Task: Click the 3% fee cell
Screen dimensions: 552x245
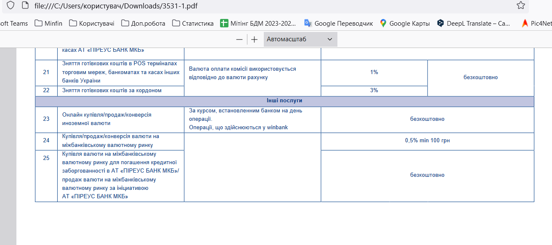Action: [x=374, y=91]
